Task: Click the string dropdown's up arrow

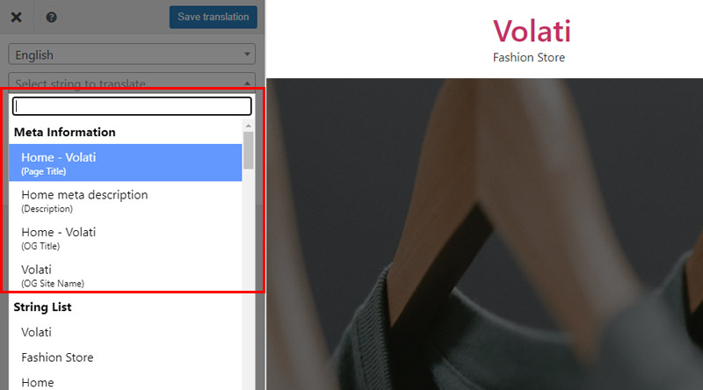Action: pyautogui.click(x=247, y=83)
